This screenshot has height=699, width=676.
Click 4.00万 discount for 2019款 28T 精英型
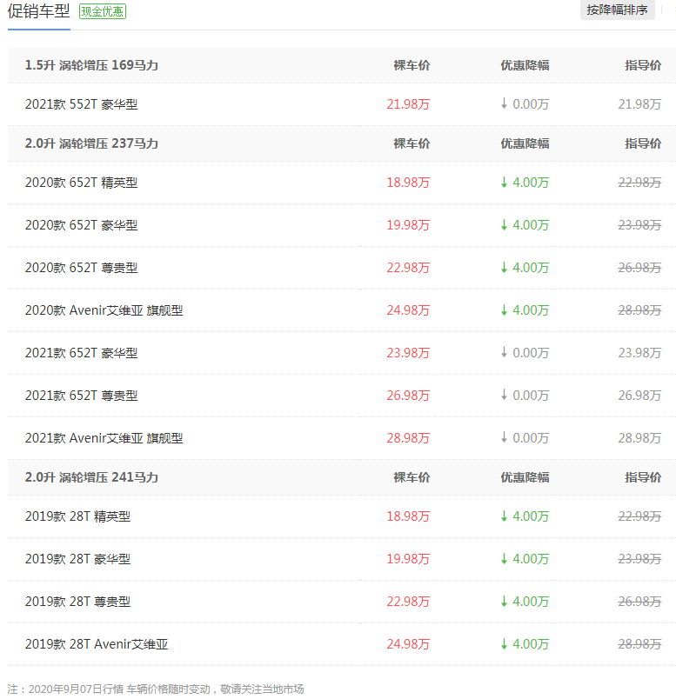(x=525, y=516)
